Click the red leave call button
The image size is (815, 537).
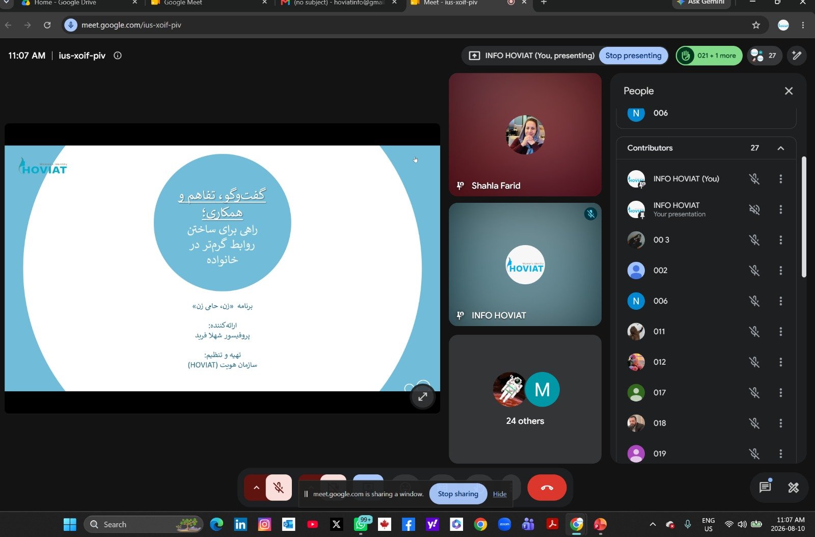click(547, 488)
